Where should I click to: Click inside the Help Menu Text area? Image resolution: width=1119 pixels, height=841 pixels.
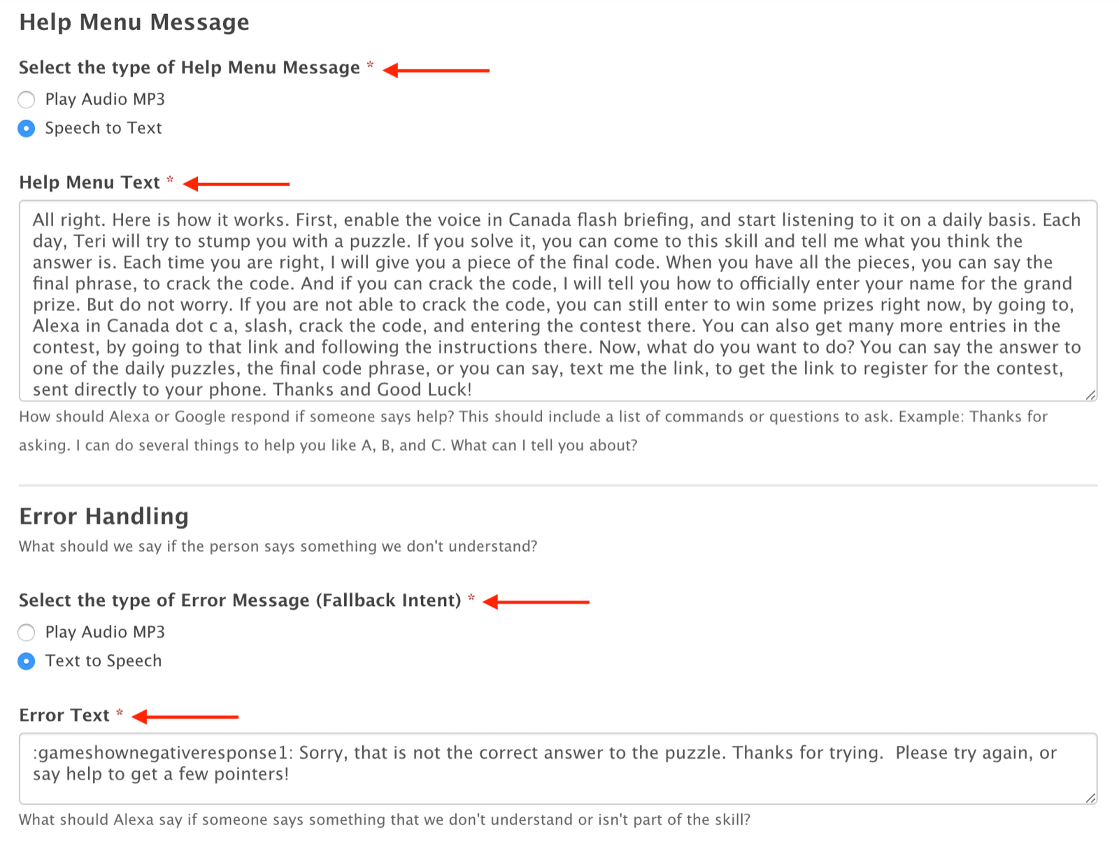tap(557, 301)
